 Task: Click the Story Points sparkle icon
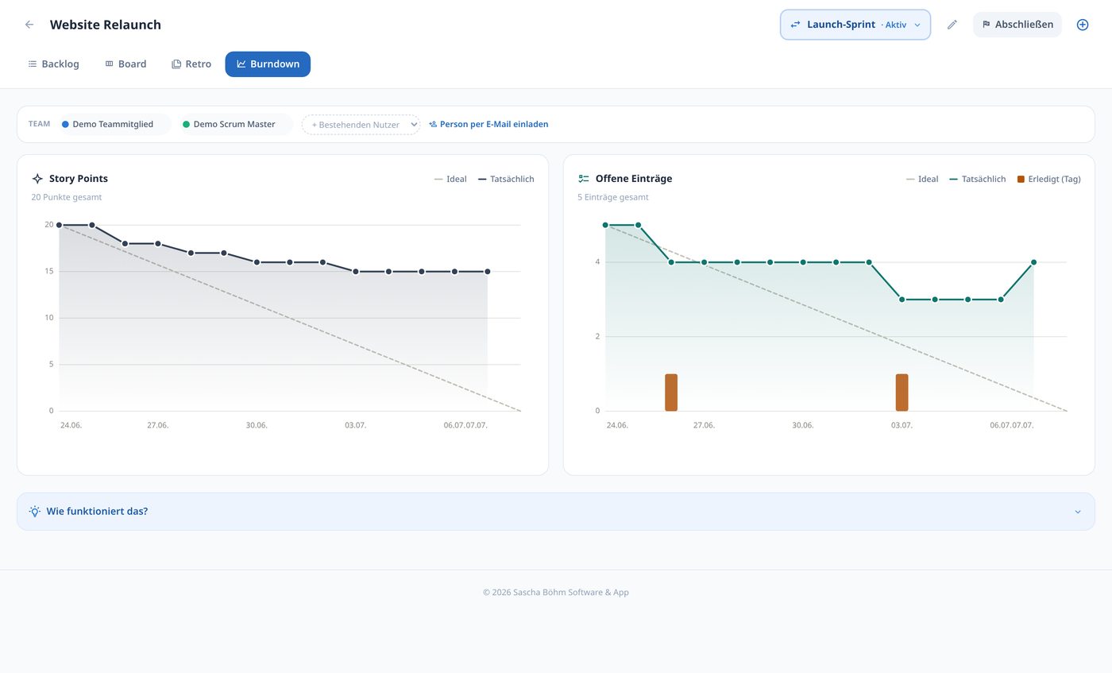37,179
